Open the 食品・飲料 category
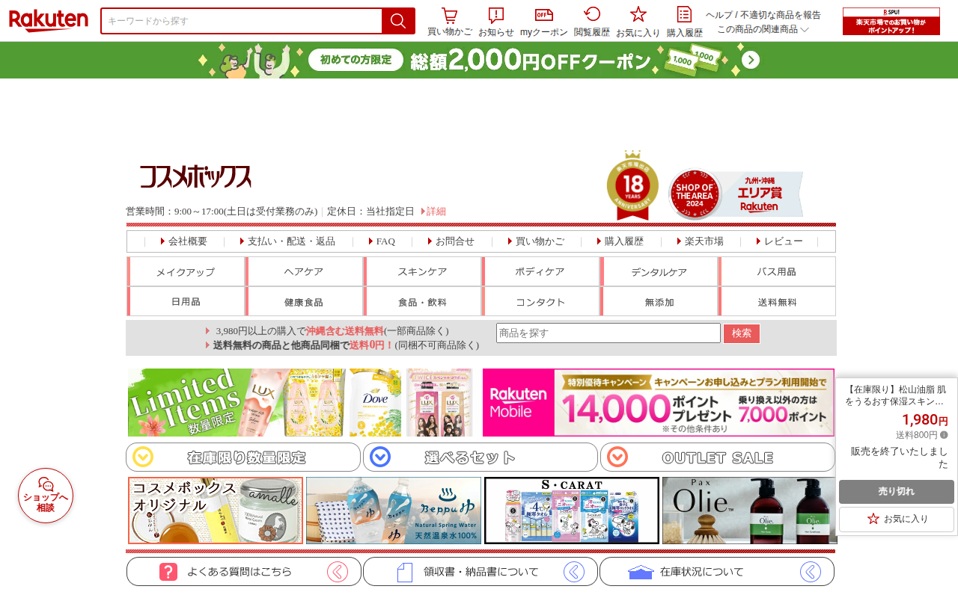The width and height of the screenshot is (958, 598). [x=422, y=301]
